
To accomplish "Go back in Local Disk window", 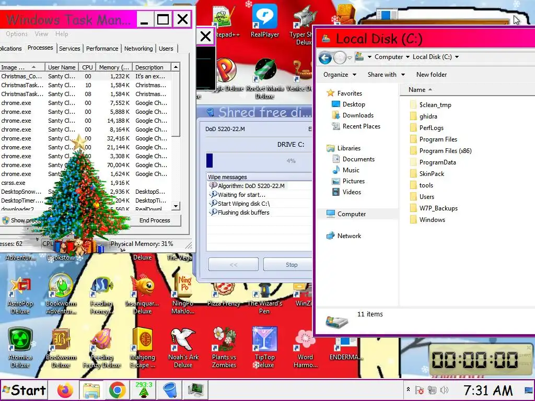I will (x=325, y=57).
